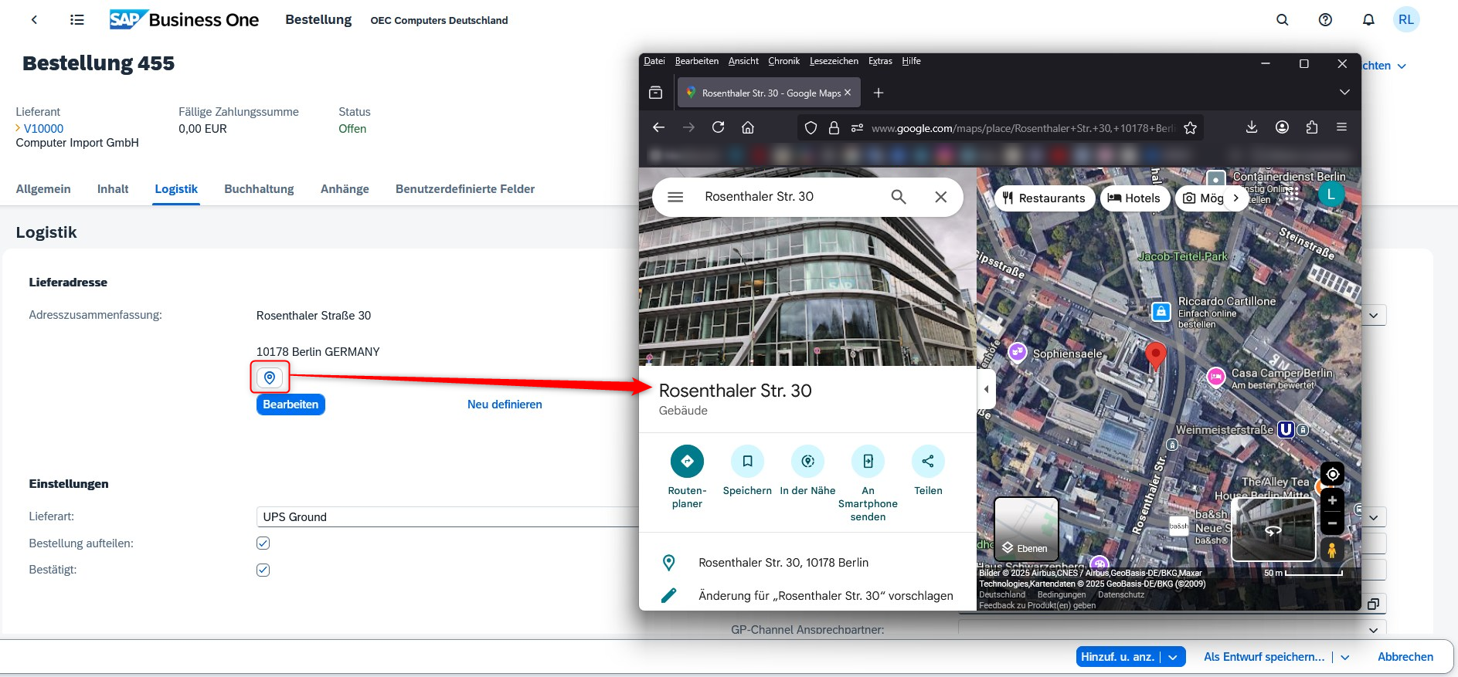This screenshot has height=677, width=1458.
Task: Uncheck the Bestellung aufteilen checkbox
Action: [263, 543]
